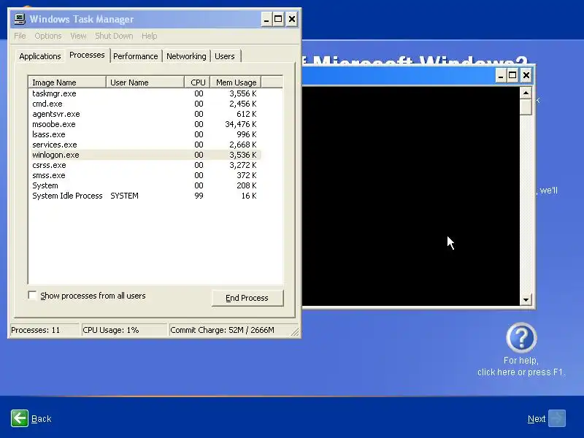The image size is (584, 438).
Task: Click the Next arrow icon
Action: point(557,418)
